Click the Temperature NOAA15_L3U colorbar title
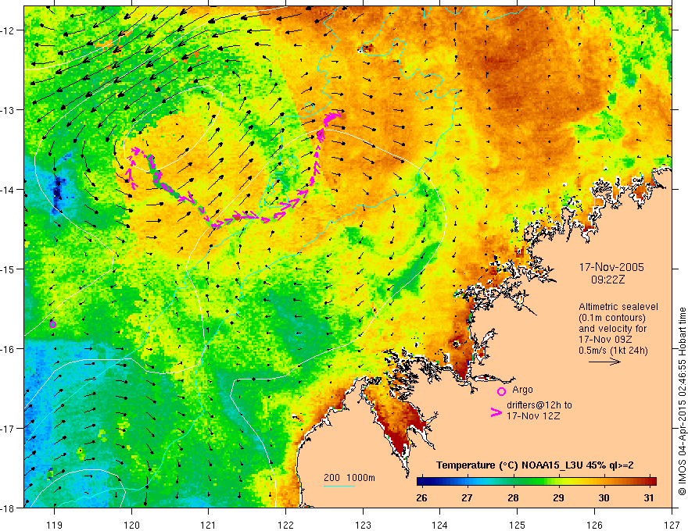The image size is (688, 531). (535, 465)
